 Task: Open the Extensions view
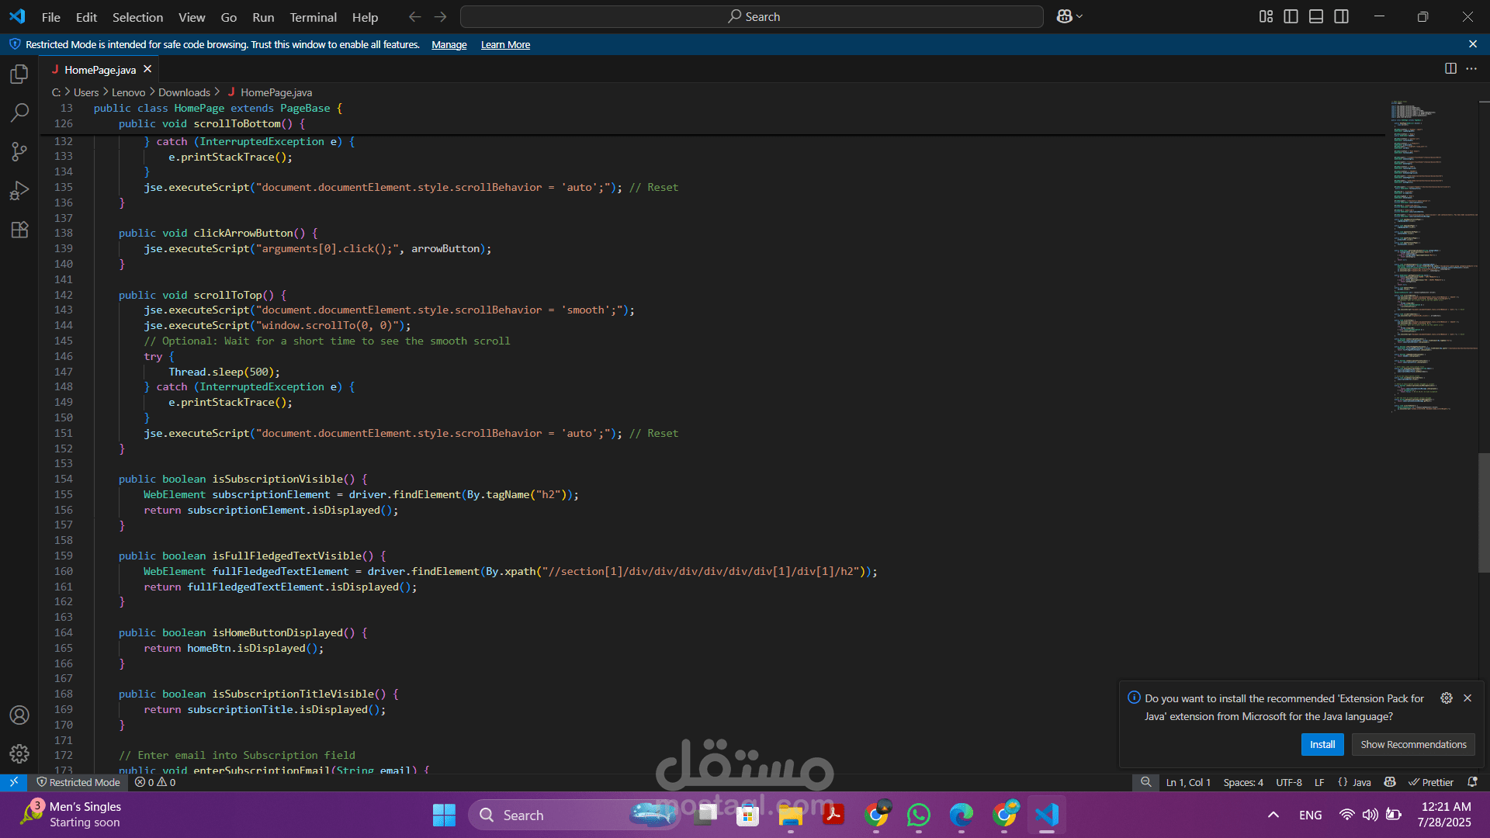pos(19,230)
